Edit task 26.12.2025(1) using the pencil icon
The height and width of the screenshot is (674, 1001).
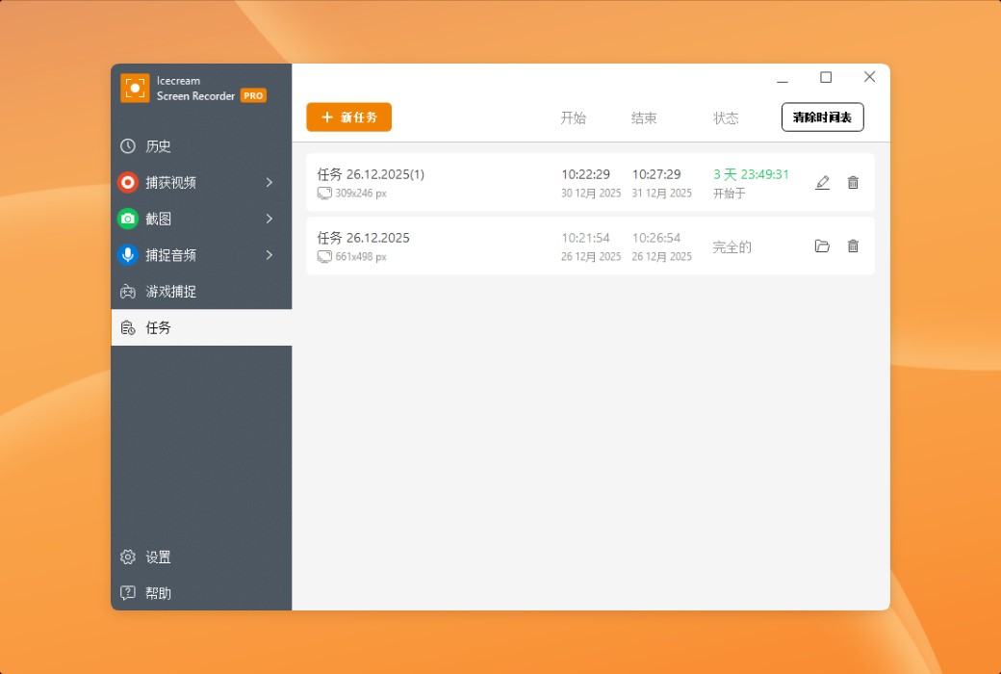(822, 182)
